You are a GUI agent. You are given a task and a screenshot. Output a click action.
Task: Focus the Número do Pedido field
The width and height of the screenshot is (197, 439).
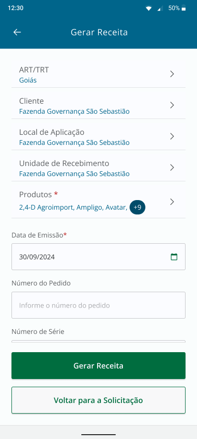(98, 305)
